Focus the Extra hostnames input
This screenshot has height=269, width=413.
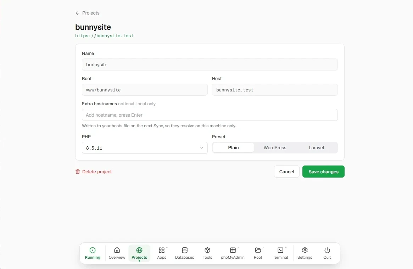click(x=210, y=115)
